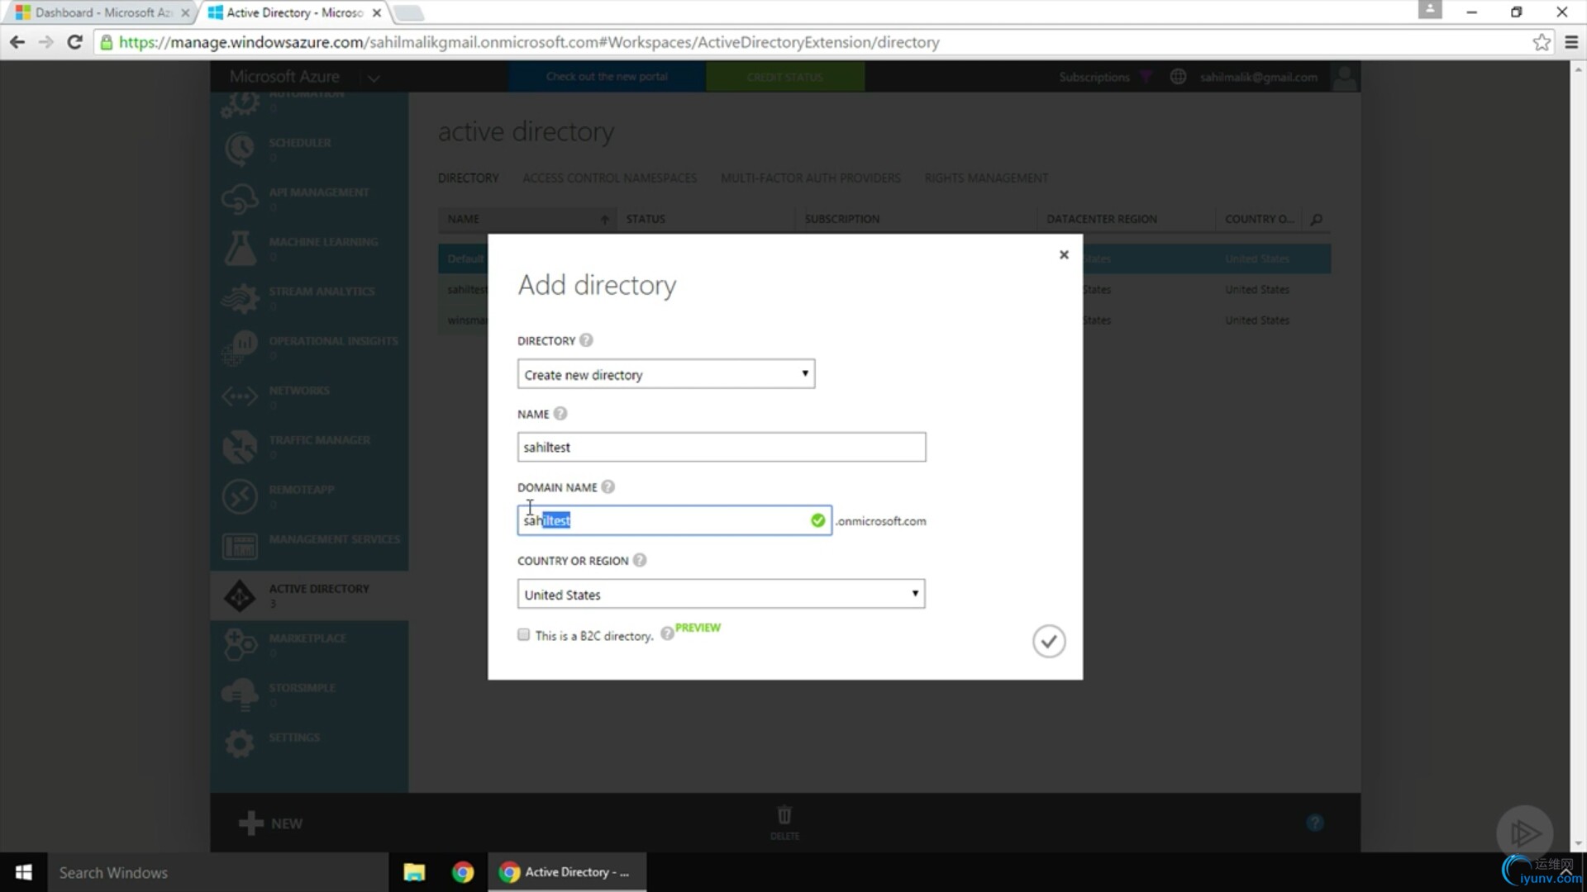
Task: Click the globe language icon
Action: 1178,77
